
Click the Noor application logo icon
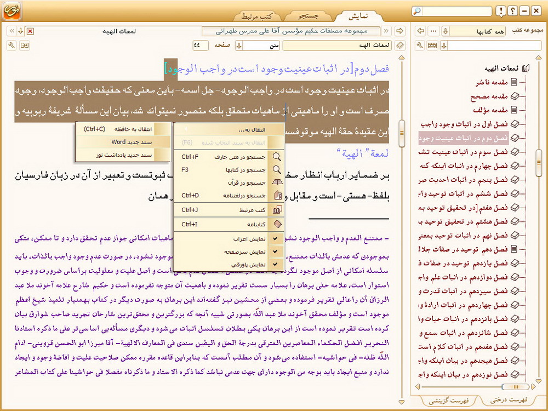pos(11,11)
